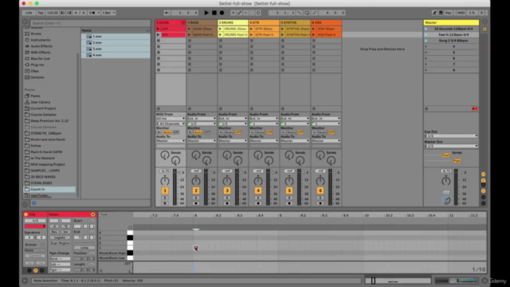Click the transport Play button
This screenshot has width=510, height=287.
(206, 13)
